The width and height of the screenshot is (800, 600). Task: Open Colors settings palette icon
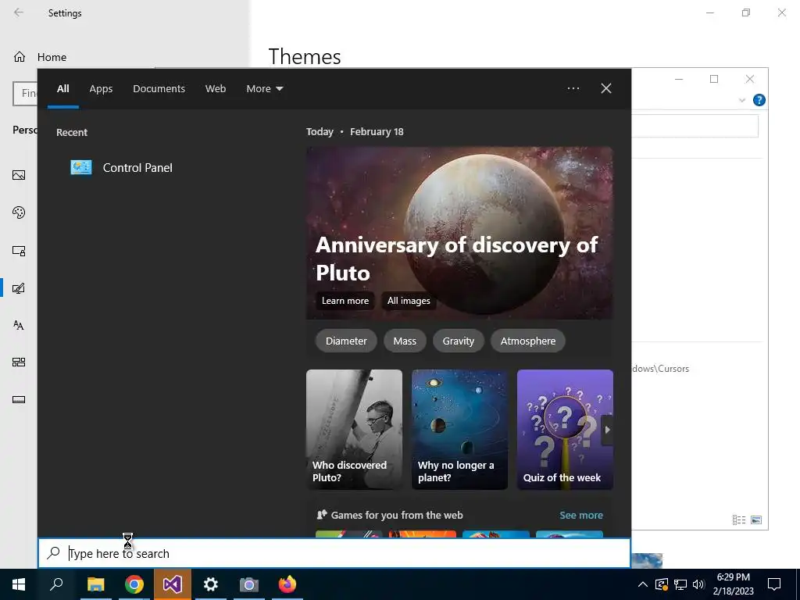[19, 212]
